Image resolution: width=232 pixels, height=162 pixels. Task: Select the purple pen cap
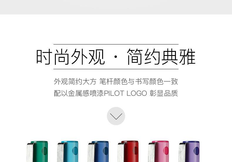click(x=189, y=151)
